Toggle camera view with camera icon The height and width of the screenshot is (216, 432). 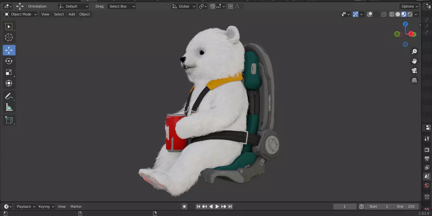coord(414,71)
